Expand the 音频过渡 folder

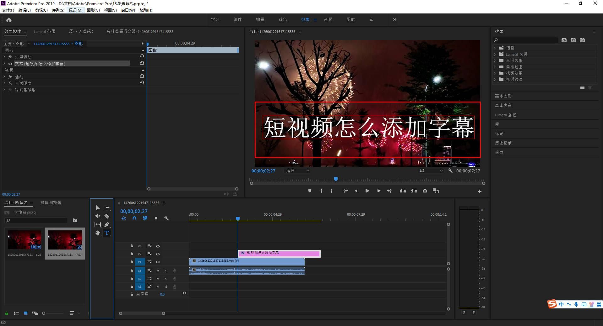pyautogui.click(x=495, y=67)
